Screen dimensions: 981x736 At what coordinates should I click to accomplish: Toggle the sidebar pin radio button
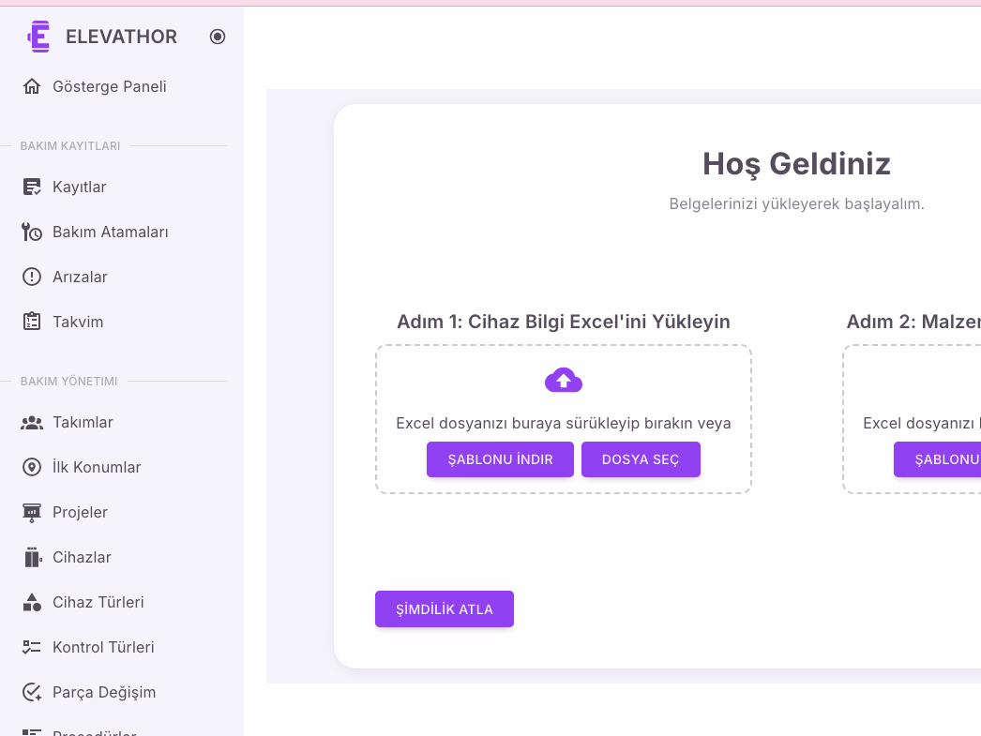[218, 37]
